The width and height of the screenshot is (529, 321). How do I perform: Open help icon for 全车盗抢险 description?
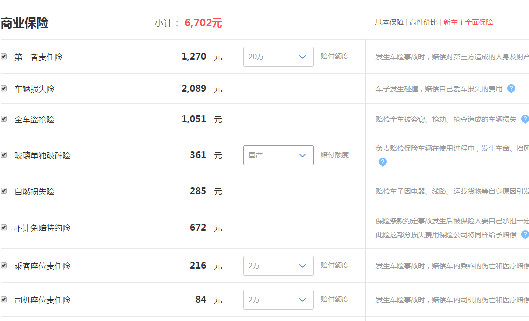(x=525, y=119)
